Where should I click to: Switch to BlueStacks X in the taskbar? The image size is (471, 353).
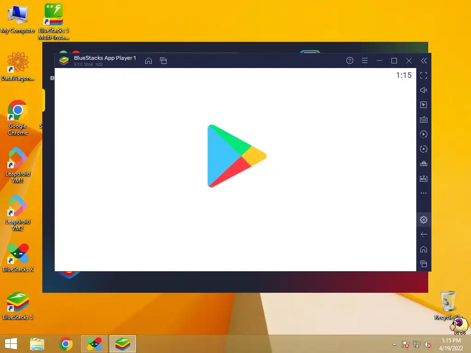point(94,344)
